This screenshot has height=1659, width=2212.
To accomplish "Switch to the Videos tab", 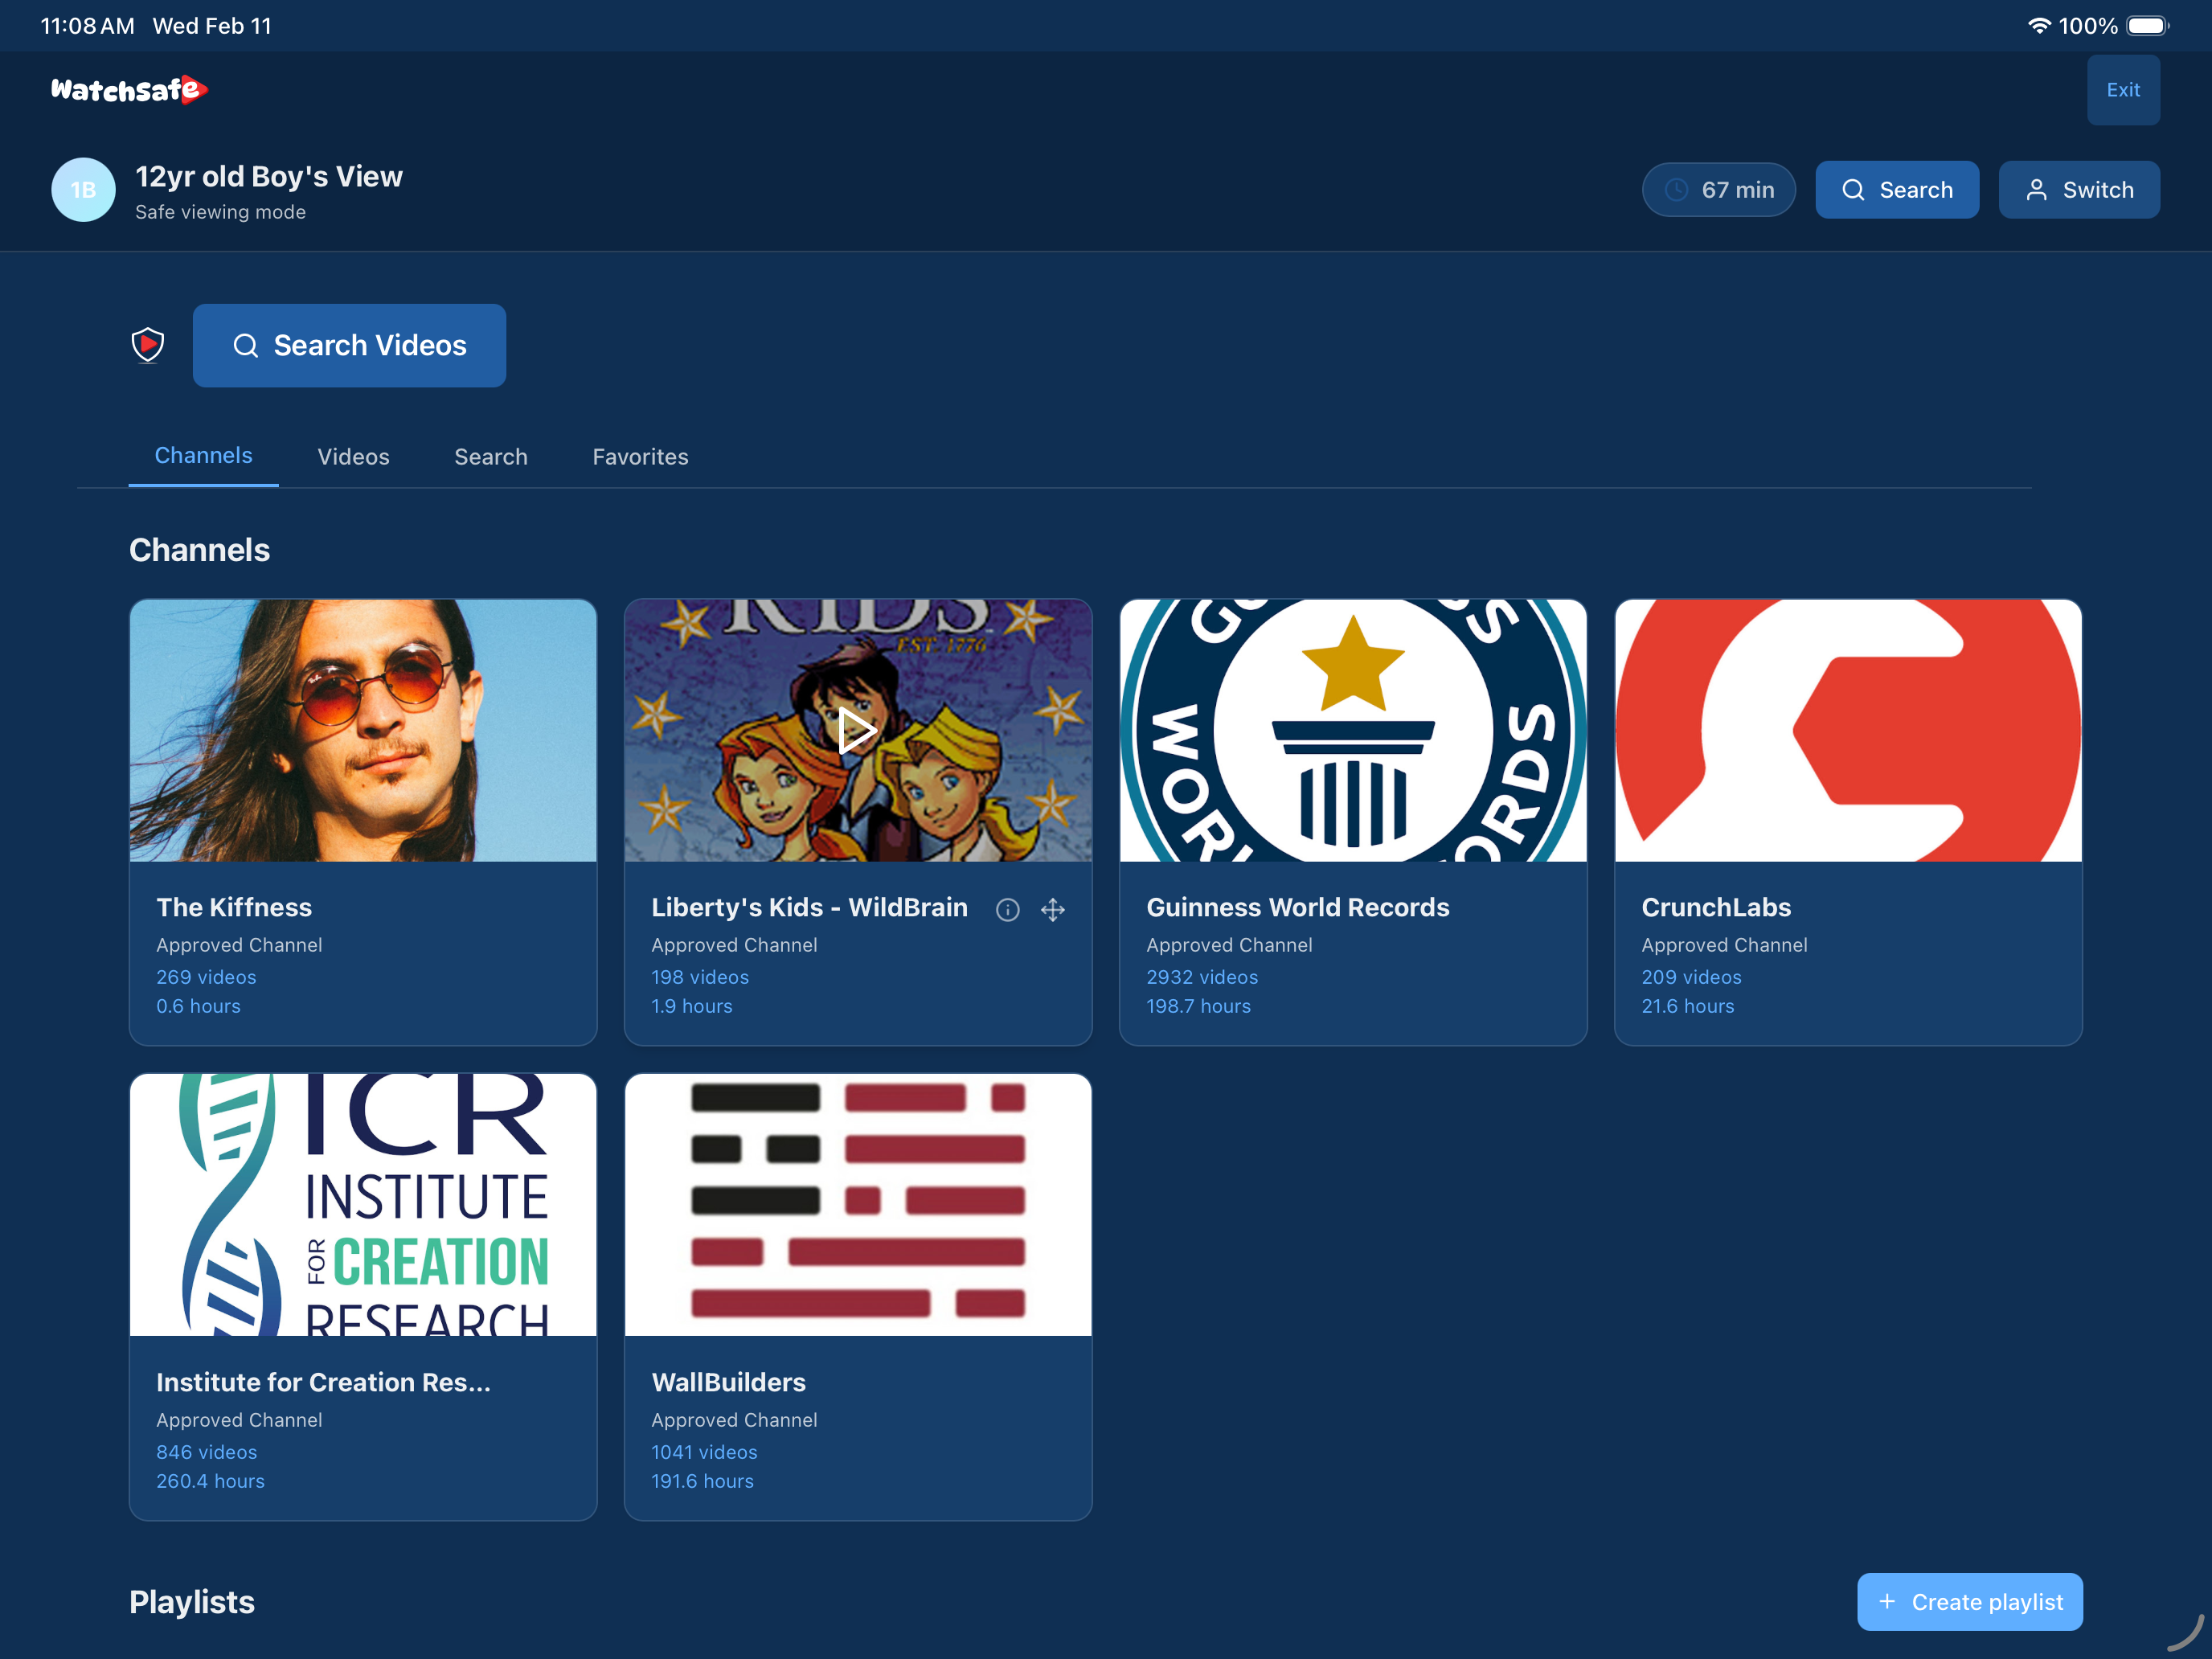I will (353, 457).
